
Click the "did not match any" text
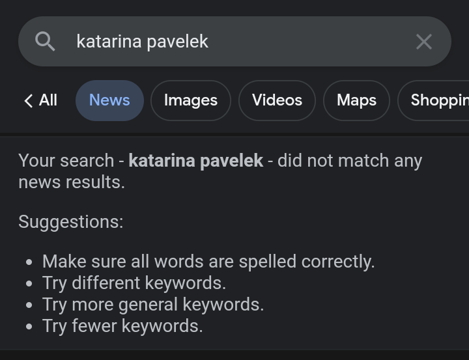(x=350, y=160)
